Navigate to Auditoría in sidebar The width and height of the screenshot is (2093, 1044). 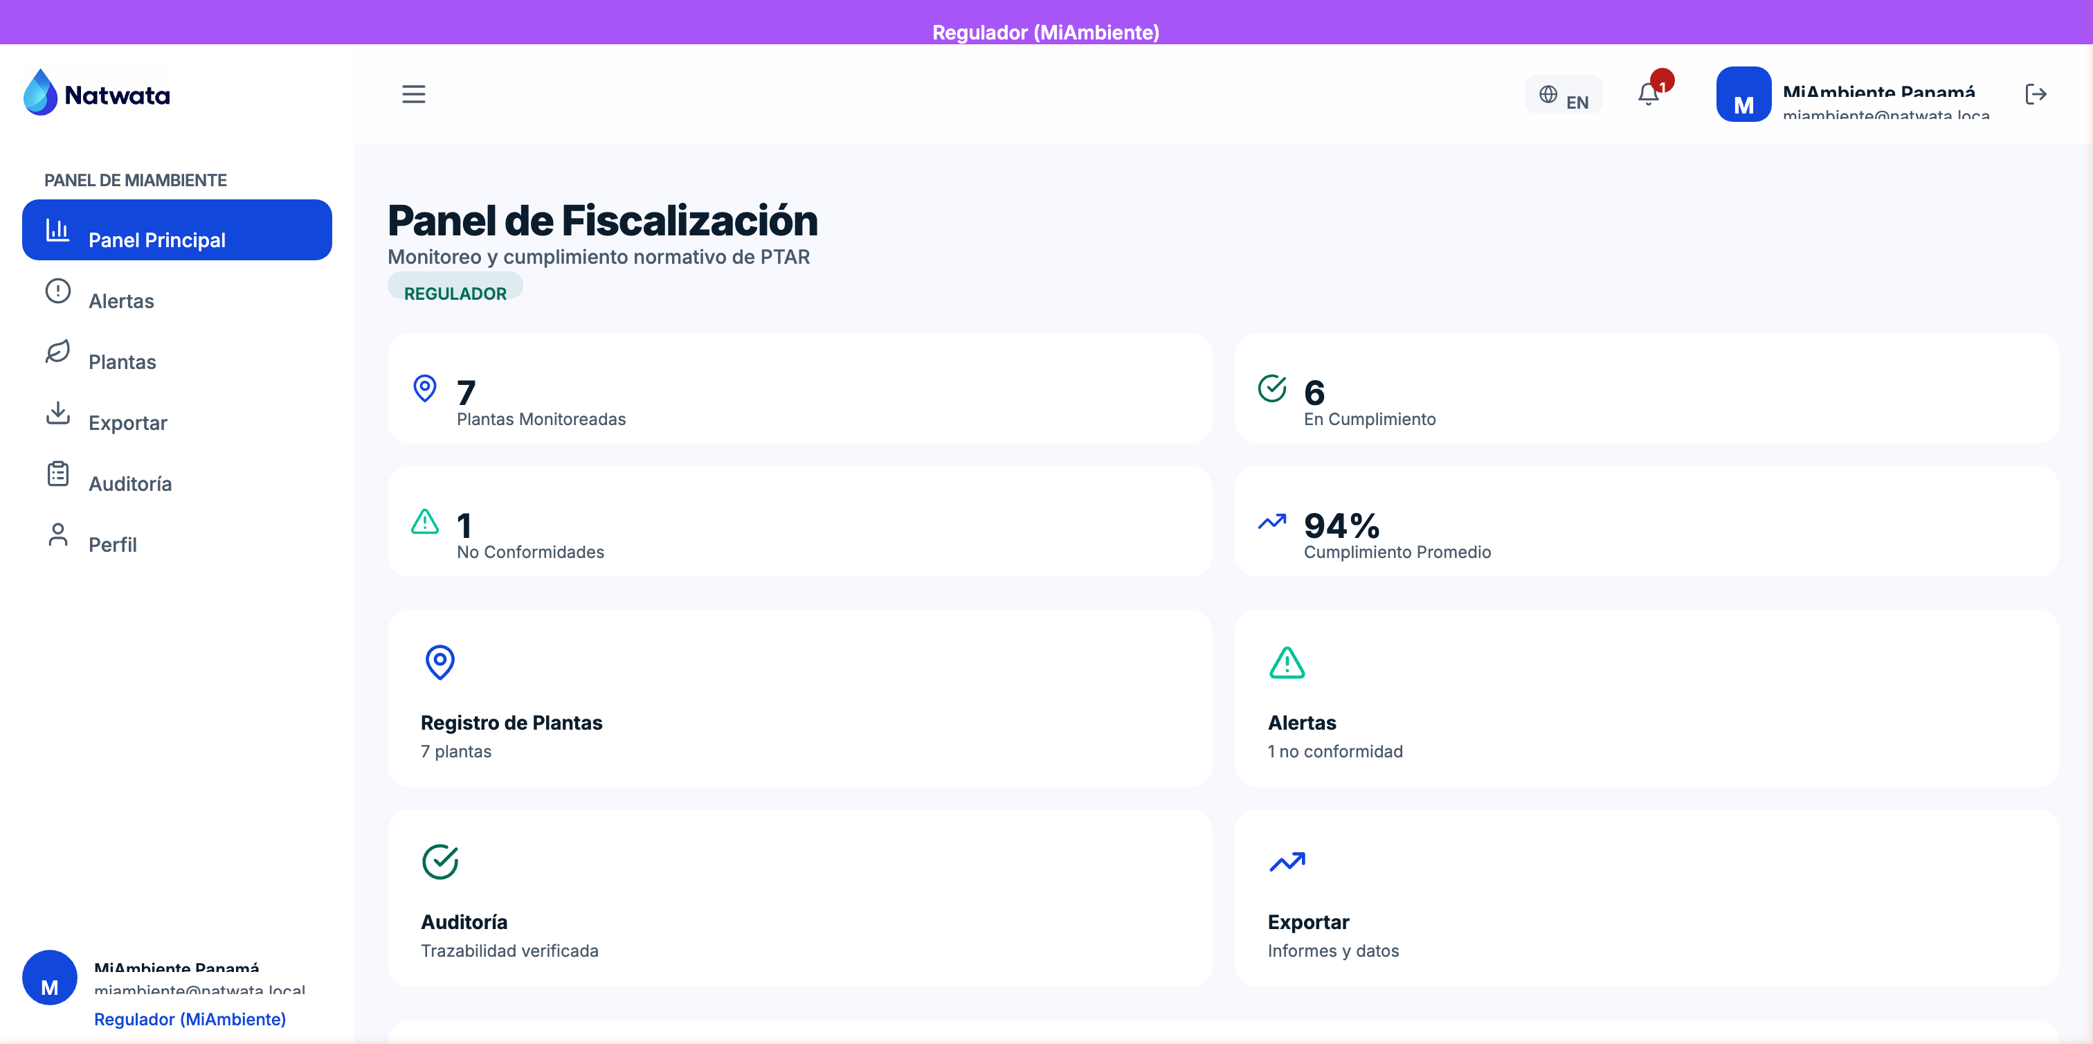(x=130, y=483)
